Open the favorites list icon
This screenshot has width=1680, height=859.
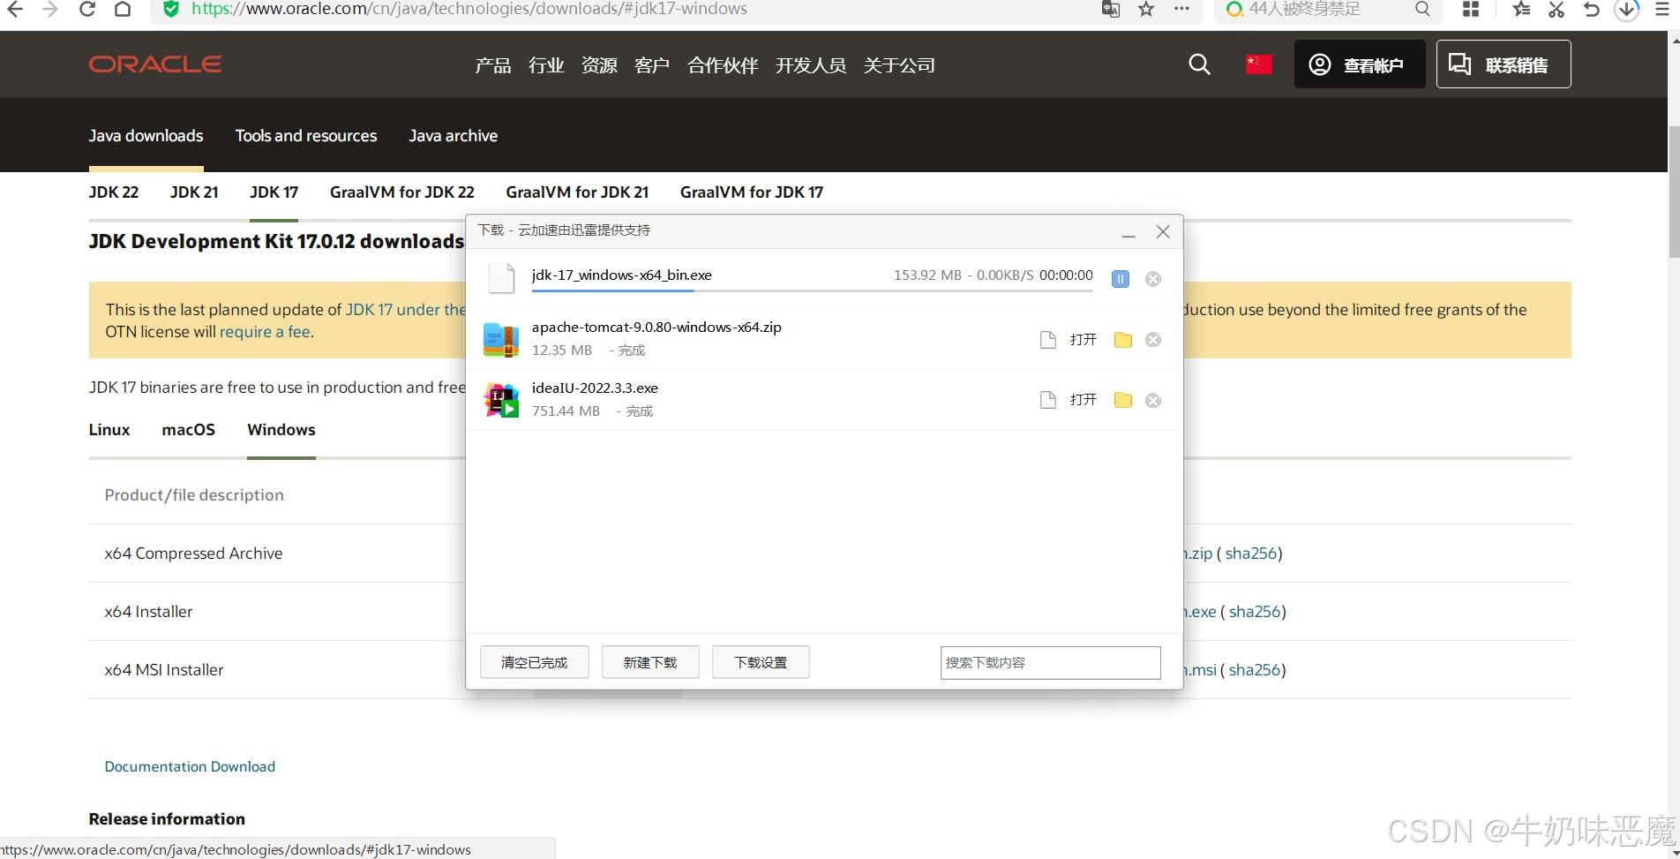coord(1521,9)
